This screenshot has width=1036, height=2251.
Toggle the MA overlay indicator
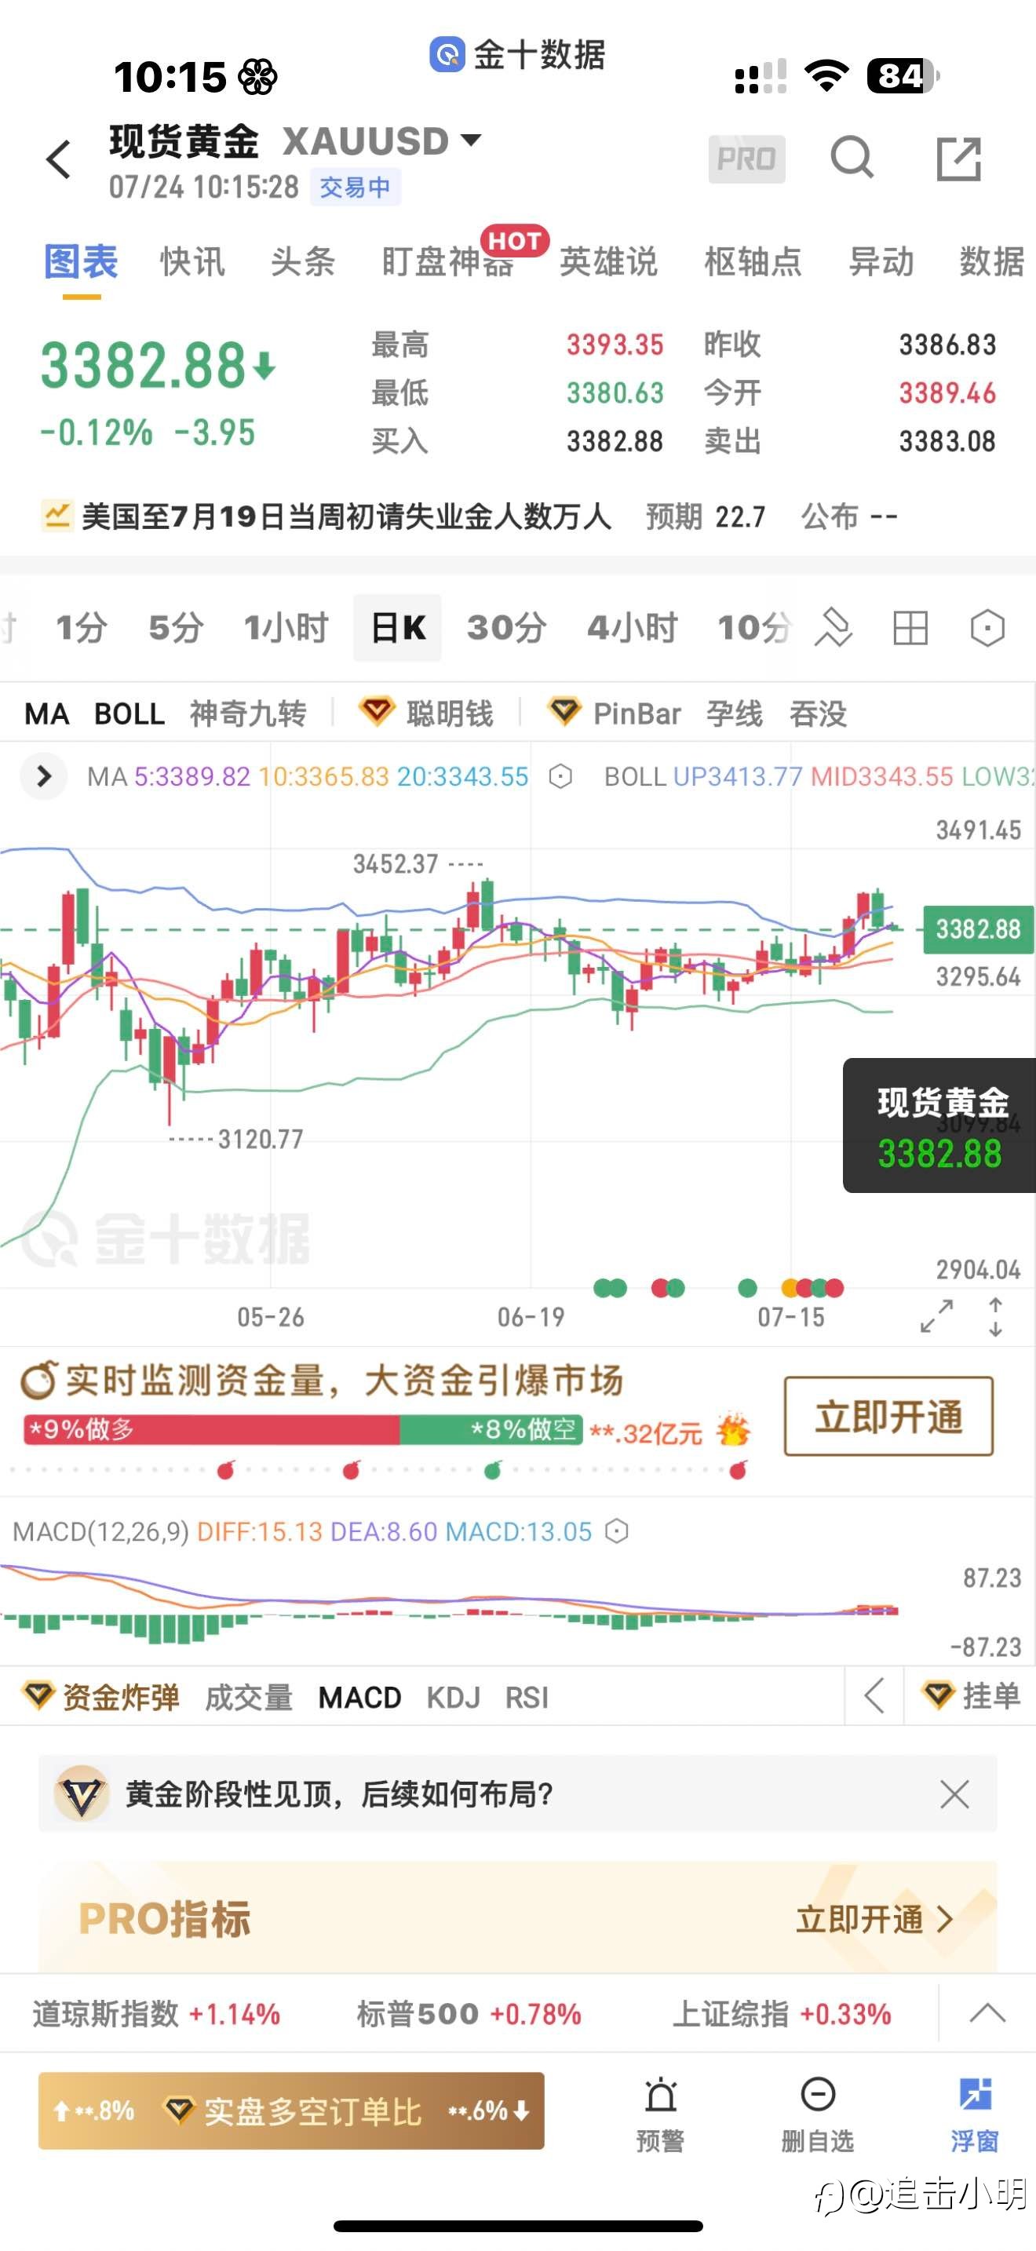(x=46, y=713)
